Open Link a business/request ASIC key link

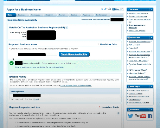tap(140, 21)
